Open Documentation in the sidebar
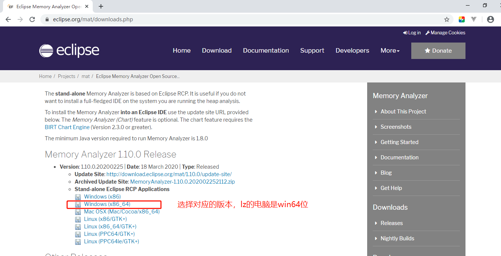The image size is (501, 256). pos(399,157)
